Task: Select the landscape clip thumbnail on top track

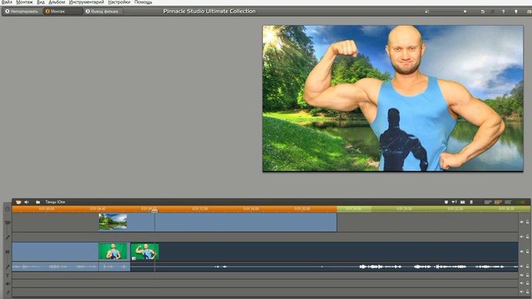Action: pos(113,222)
